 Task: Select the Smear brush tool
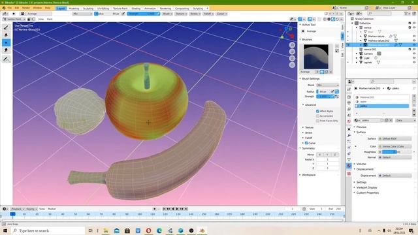(6, 50)
